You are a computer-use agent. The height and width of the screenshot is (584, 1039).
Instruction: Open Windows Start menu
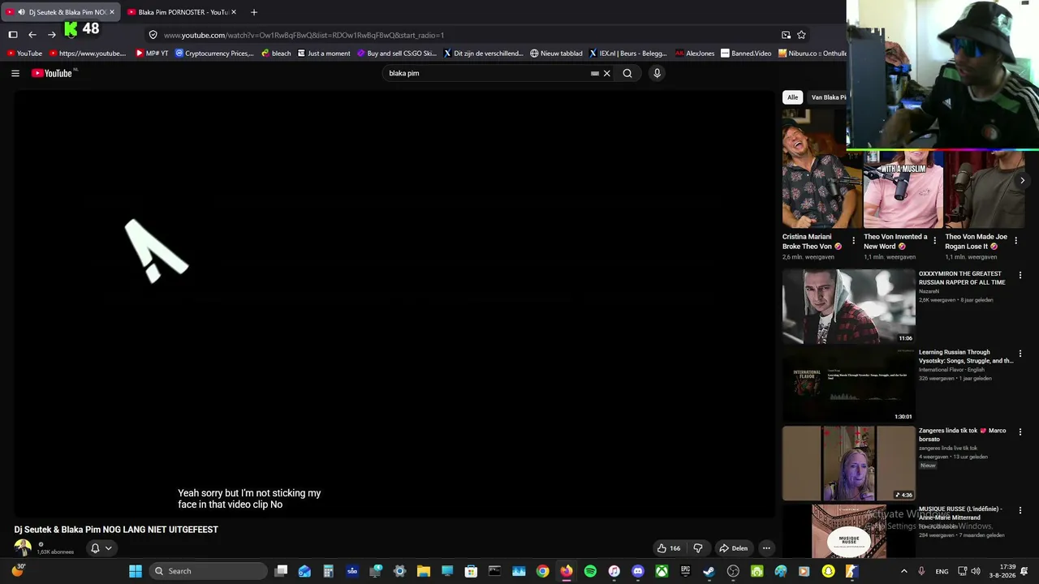[x=136, y=571]
